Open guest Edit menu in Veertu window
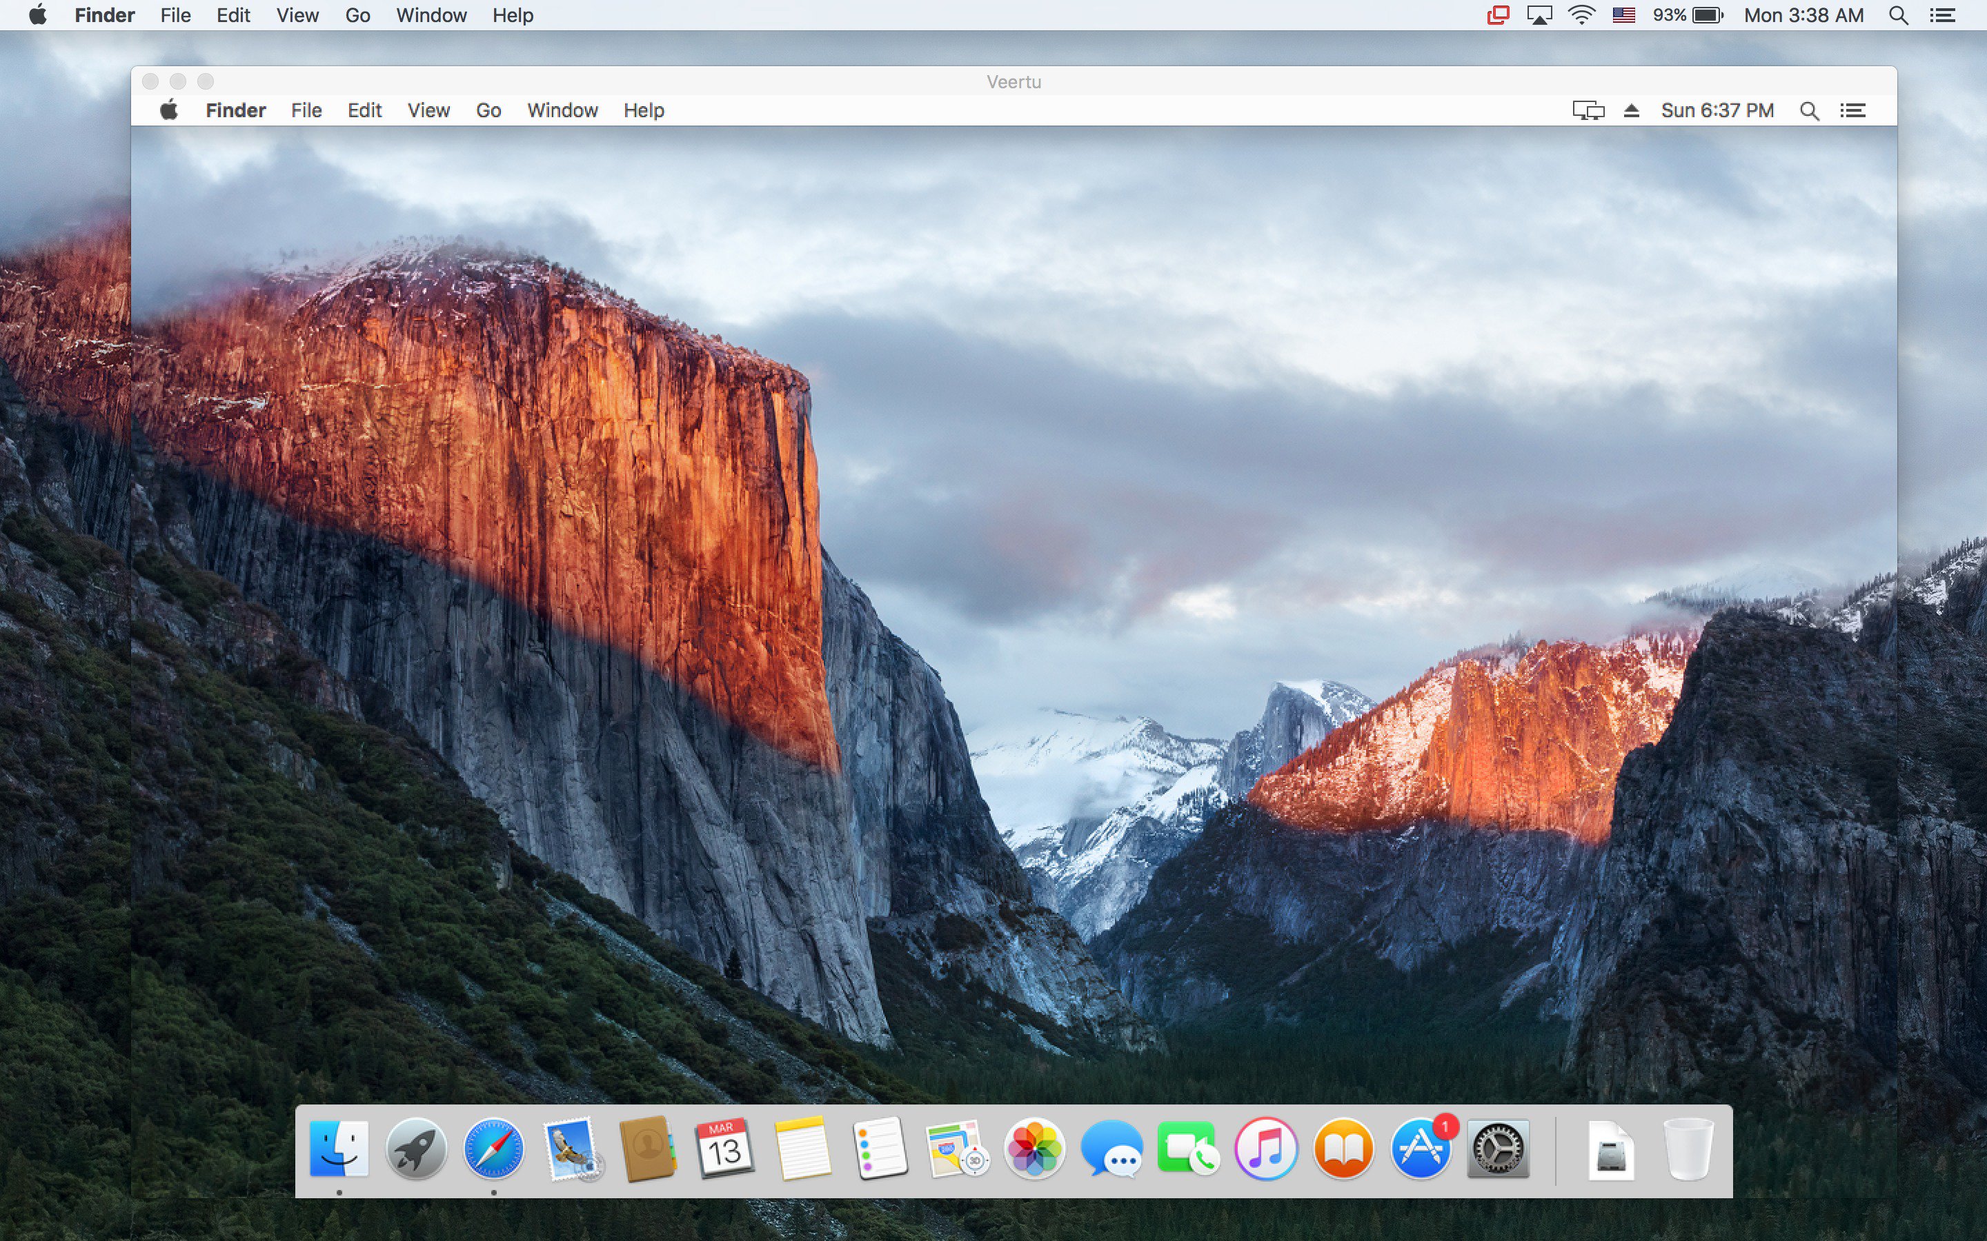 364,111
